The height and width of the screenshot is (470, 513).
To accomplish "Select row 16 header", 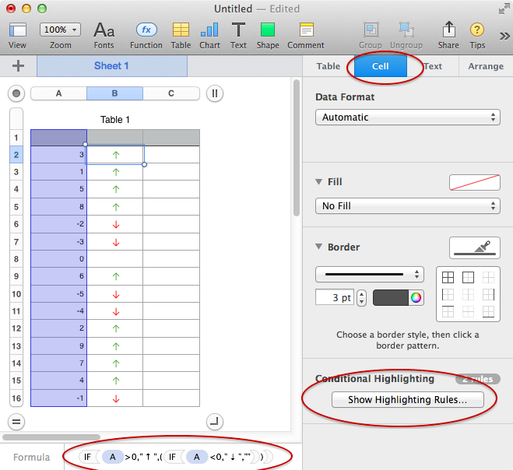I will click(x=16, y=398).
